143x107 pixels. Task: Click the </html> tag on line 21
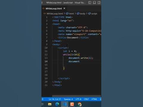pyautogui.click(x=57, y=85)
